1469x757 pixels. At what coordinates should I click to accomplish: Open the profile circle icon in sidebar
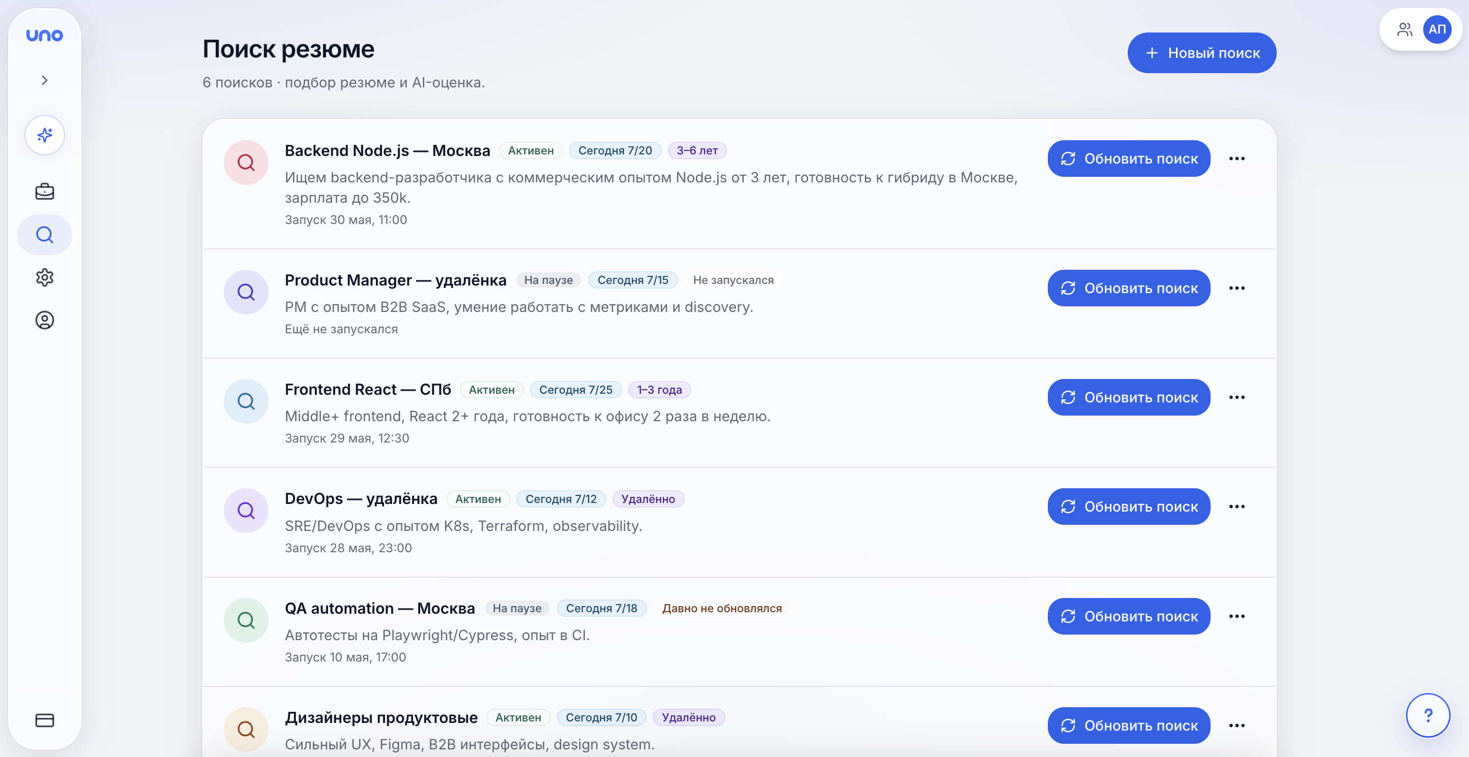coord(44,320)
